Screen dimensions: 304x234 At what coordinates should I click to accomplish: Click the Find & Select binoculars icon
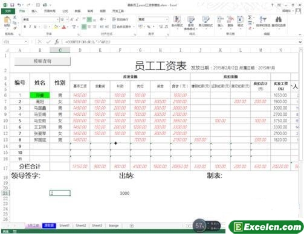click(x=279, y=19)
